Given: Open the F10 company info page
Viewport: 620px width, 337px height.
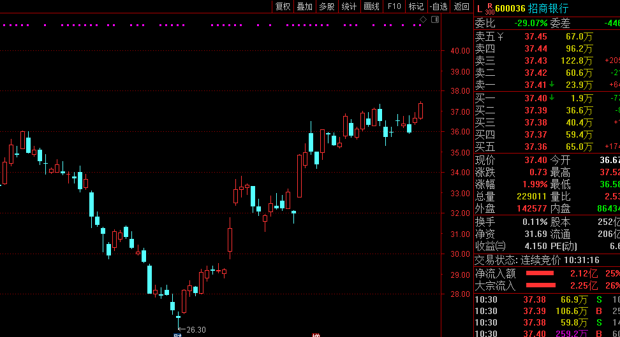Looking at the screenshot, I should pos(394,6).
